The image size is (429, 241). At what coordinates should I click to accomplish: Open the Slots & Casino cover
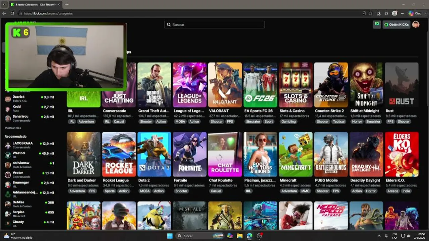pos(296,85)
